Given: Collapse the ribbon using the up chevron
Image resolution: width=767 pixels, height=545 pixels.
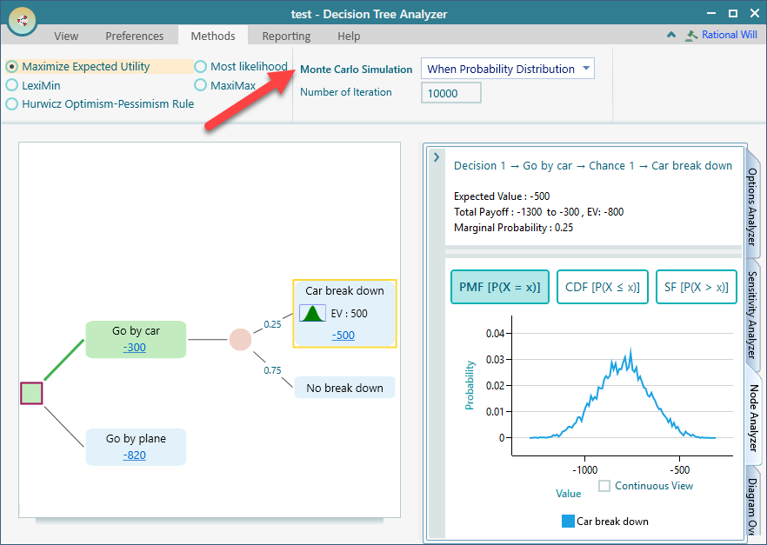Looking at the screenshot, I should pos(670,36).
